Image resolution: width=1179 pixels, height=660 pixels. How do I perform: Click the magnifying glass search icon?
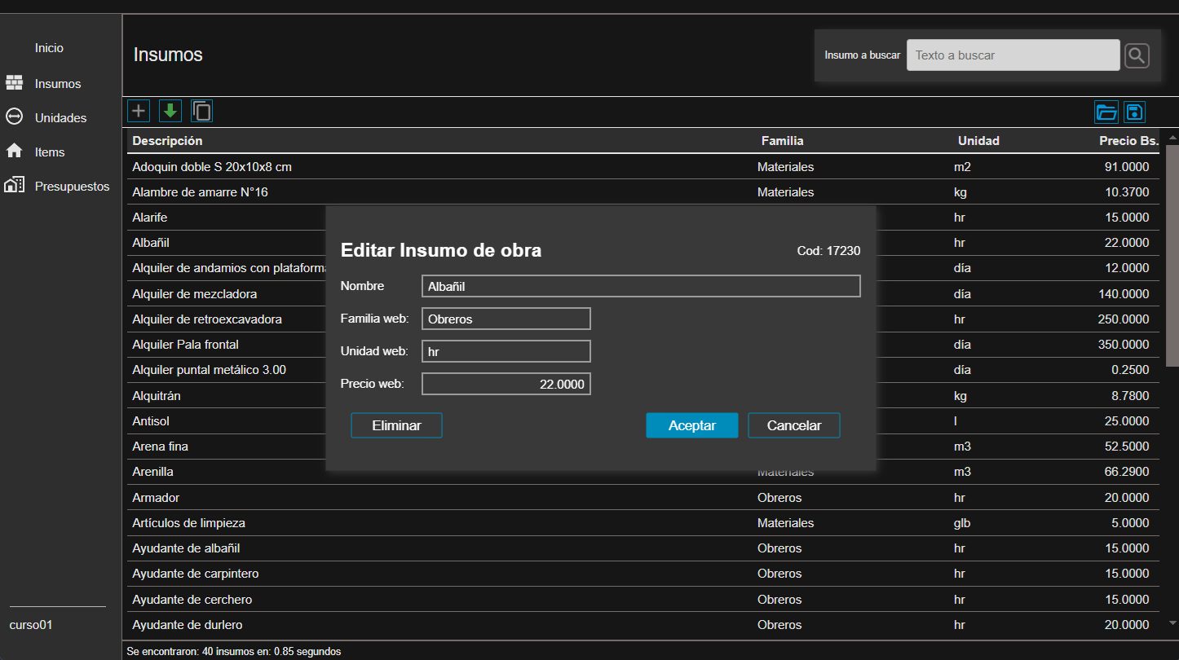pos(1137,55)
